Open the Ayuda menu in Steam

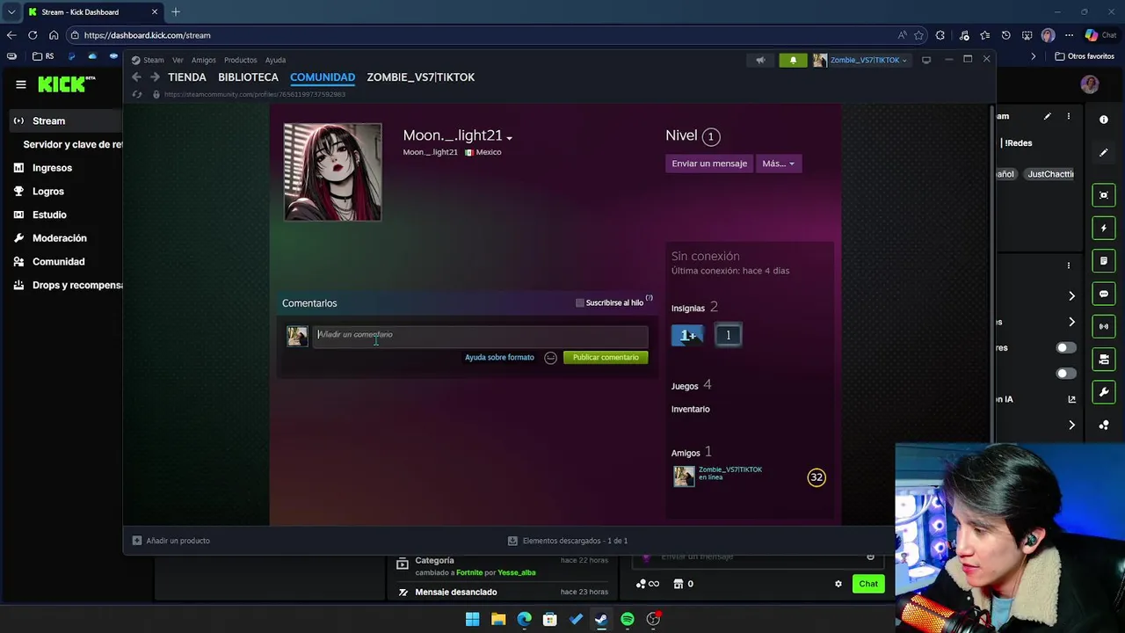point(275,60)
